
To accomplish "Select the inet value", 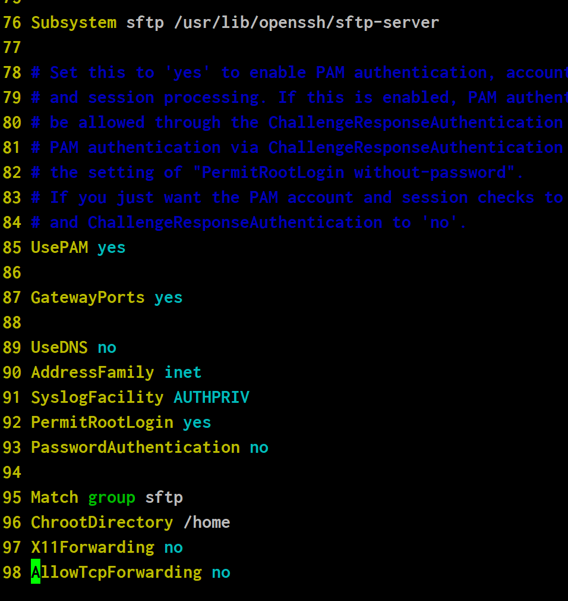I will (x=183, y=373).
